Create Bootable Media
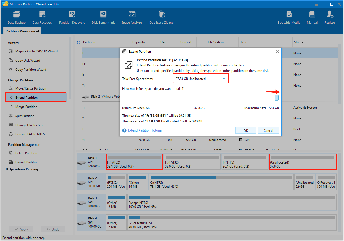The height and width of the screenshot is (241, 344). point(289,17)
